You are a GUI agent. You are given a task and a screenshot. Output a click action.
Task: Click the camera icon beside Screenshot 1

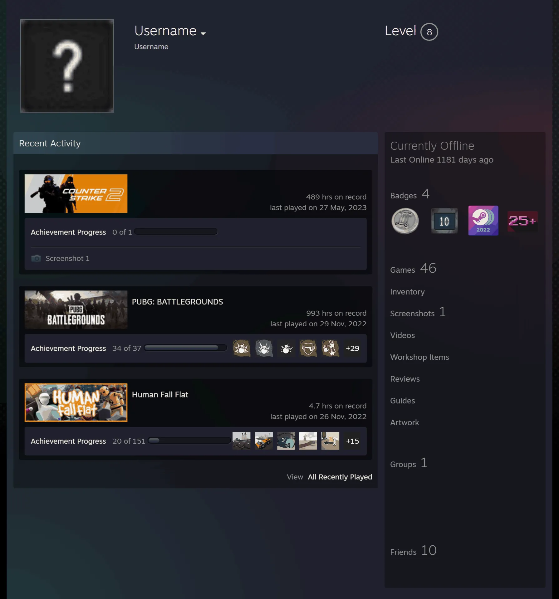(x=36, y=258)
